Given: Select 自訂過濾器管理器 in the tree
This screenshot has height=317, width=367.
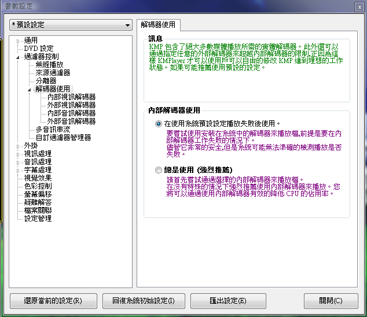Looking at the screenshot, I should [63, 138].
